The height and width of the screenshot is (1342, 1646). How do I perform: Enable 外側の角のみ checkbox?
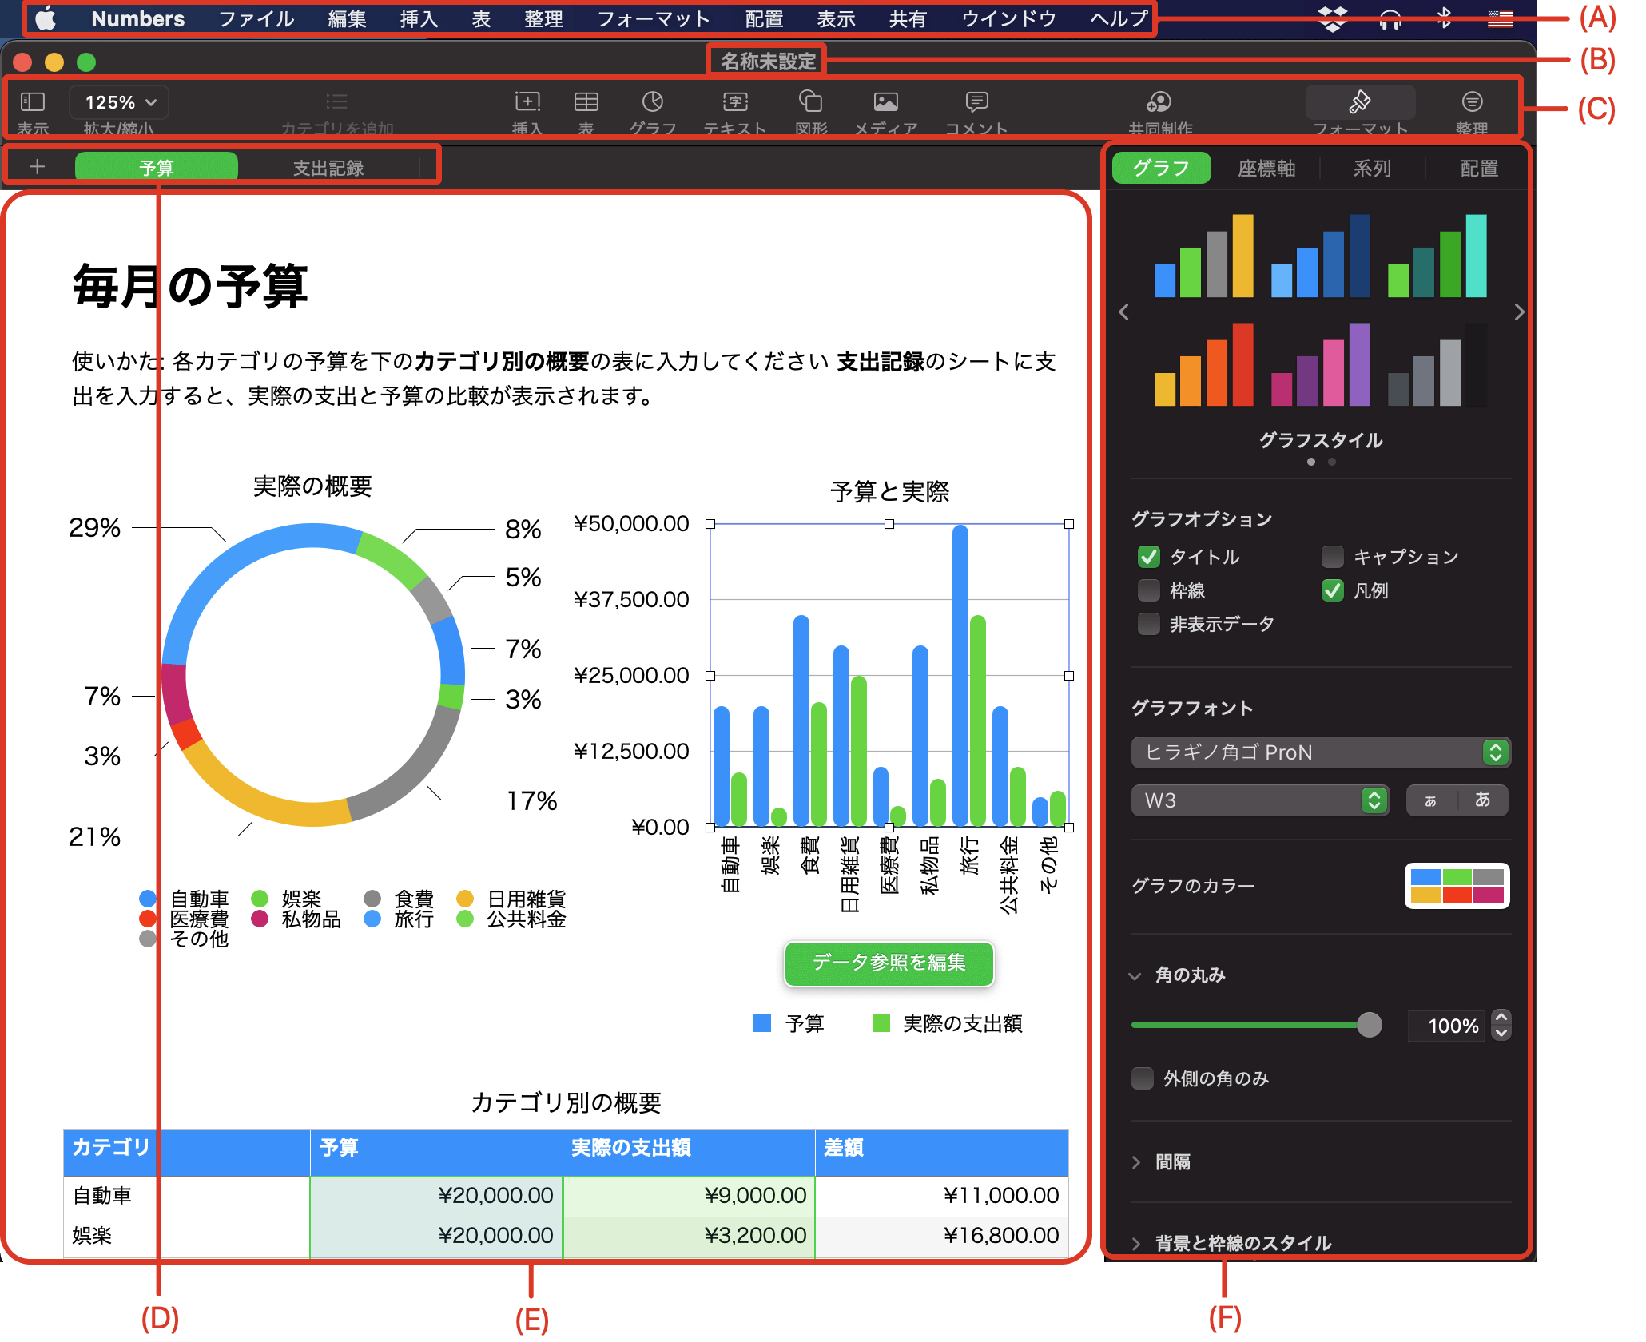point(1142,1078)
